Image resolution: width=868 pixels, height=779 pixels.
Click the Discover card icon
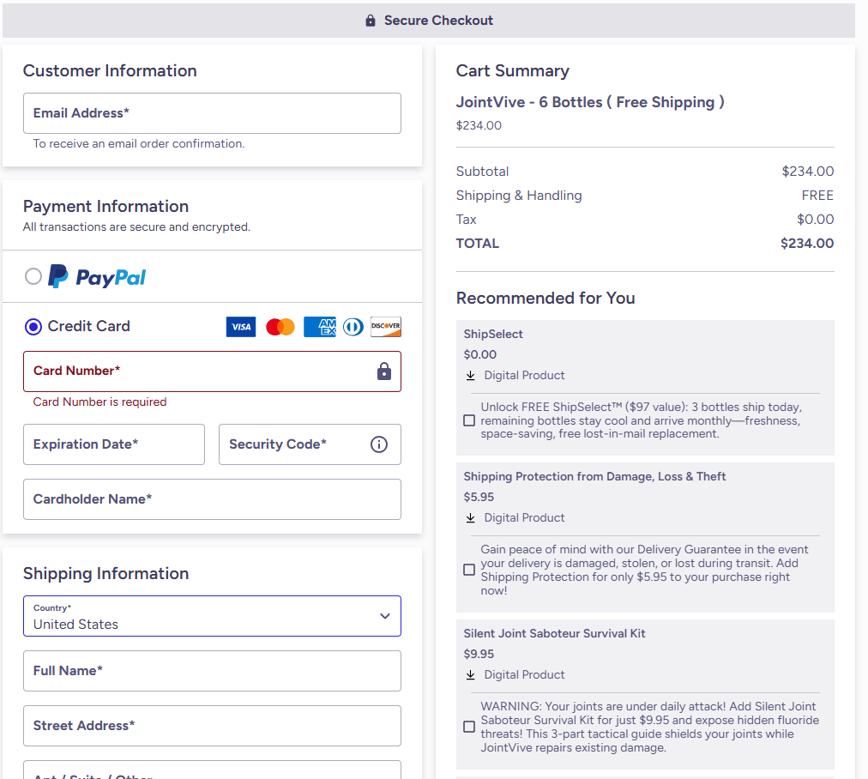pyautogui.click(x=386, y=327)
